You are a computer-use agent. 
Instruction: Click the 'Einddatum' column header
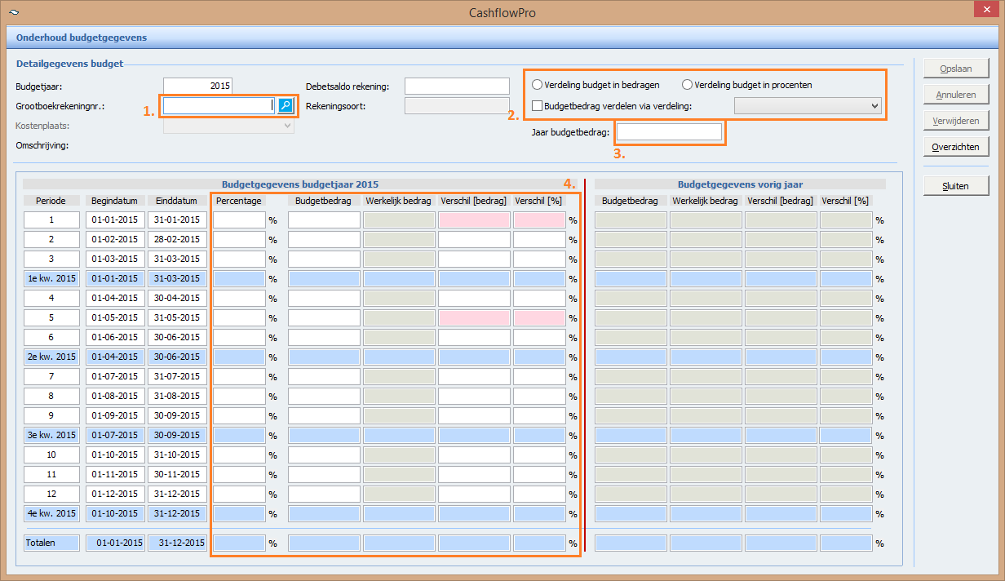coord(177,201)
